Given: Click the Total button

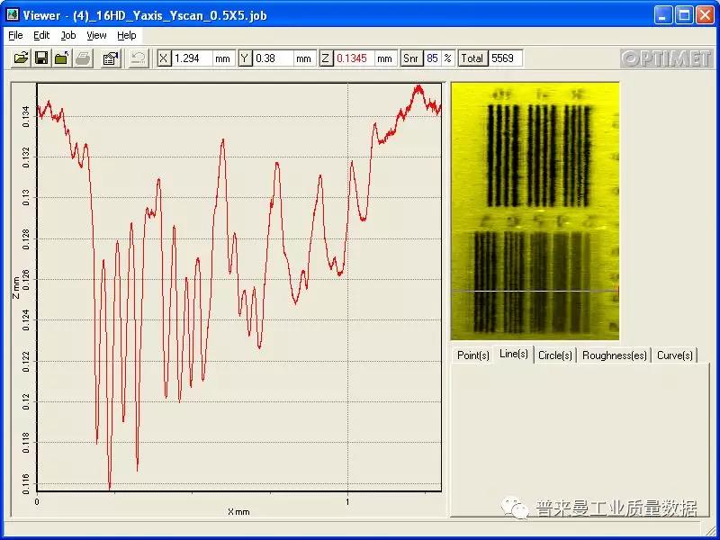Looking at the screenshot, I should pos(472,58).
